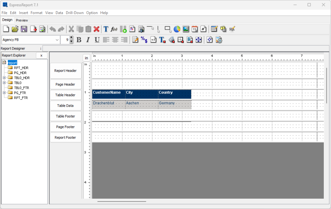Open the Drill-Down menu
Viewport: 331px width, 209px height.
click(75, 13)
